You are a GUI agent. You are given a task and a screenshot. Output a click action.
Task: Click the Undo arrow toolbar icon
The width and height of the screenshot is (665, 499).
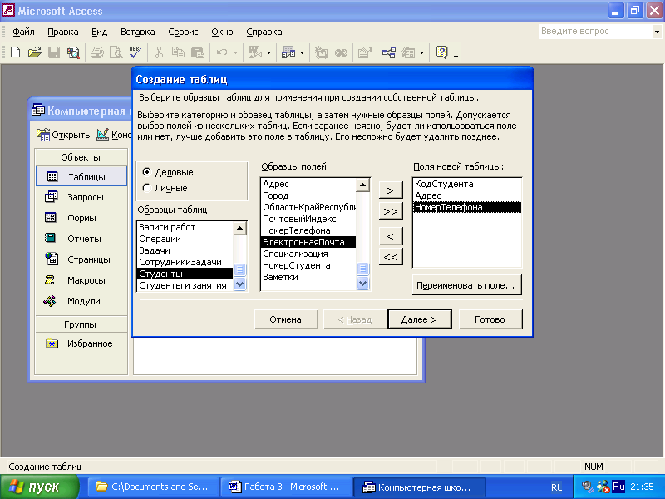coord(222,52)
